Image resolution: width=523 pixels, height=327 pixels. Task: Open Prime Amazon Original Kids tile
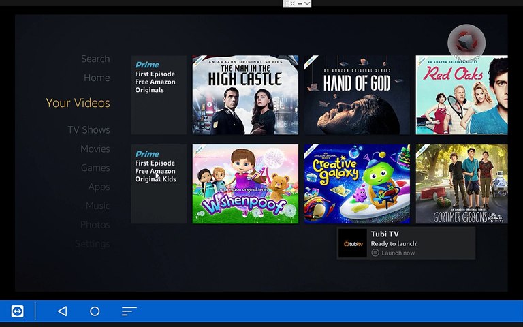(x=159, y=184)
